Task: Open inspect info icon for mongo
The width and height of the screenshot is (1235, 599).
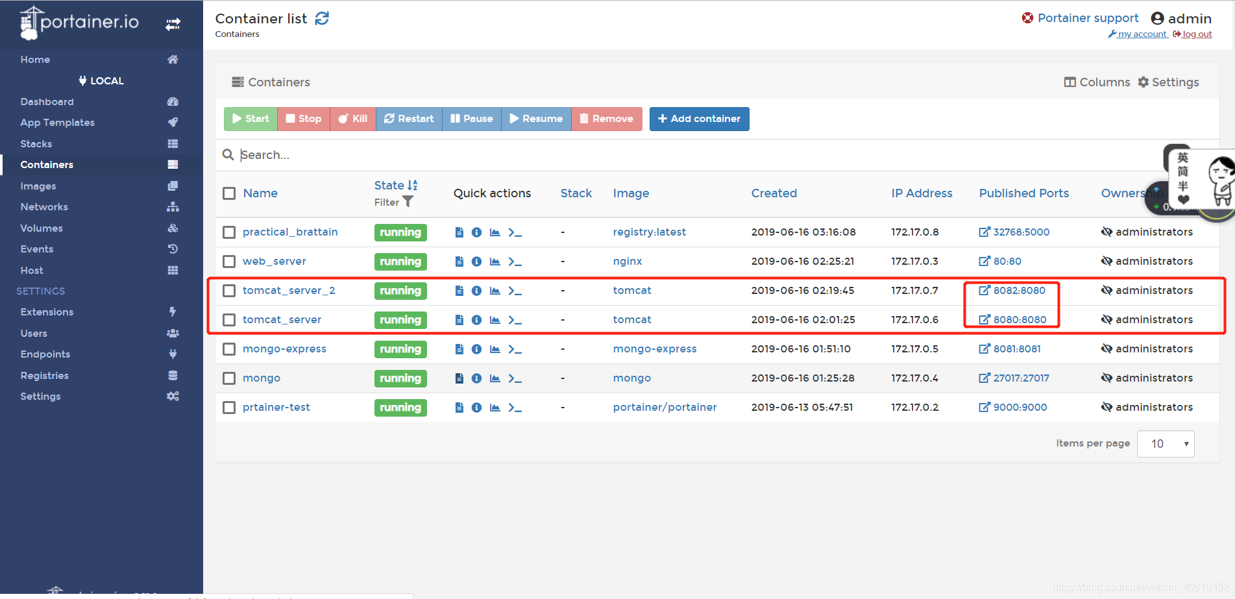Action: (476, 378)
